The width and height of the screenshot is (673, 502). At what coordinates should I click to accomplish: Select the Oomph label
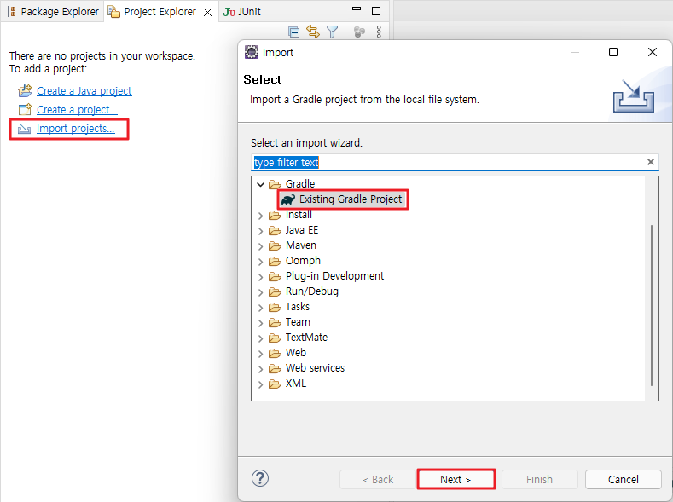coord(303,261)
